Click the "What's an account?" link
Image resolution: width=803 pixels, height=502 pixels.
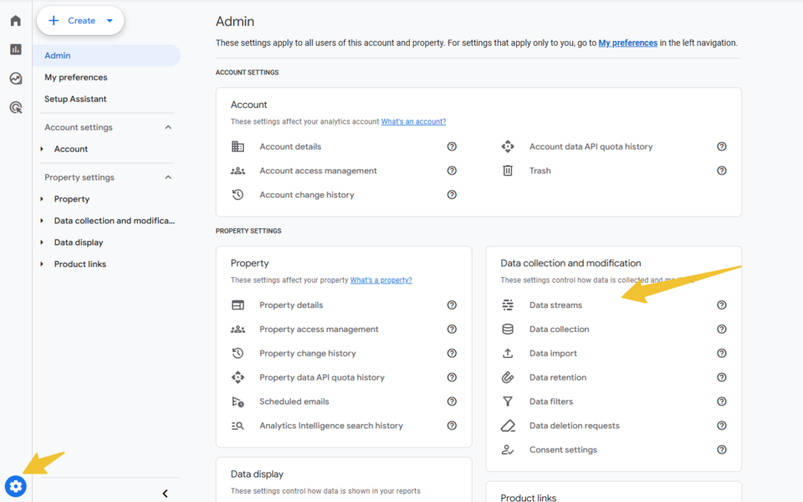click(x=413, y=121)
